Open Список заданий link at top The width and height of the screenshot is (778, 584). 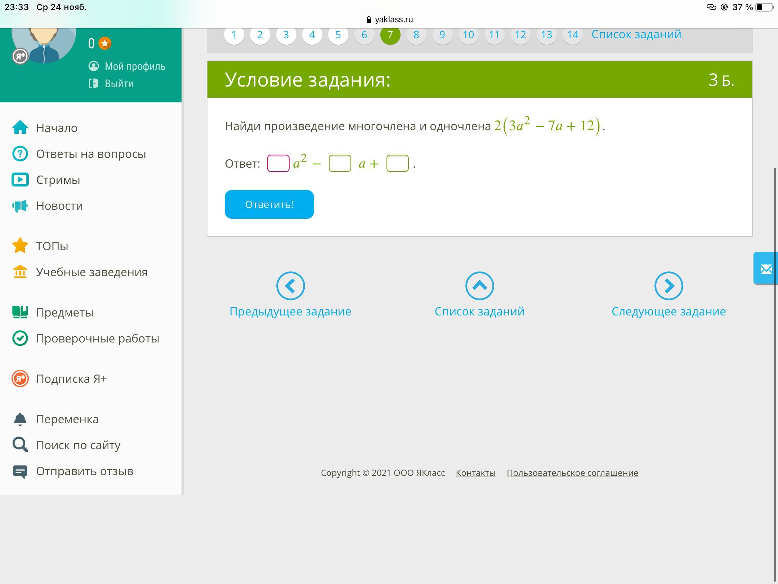(636, 35)
